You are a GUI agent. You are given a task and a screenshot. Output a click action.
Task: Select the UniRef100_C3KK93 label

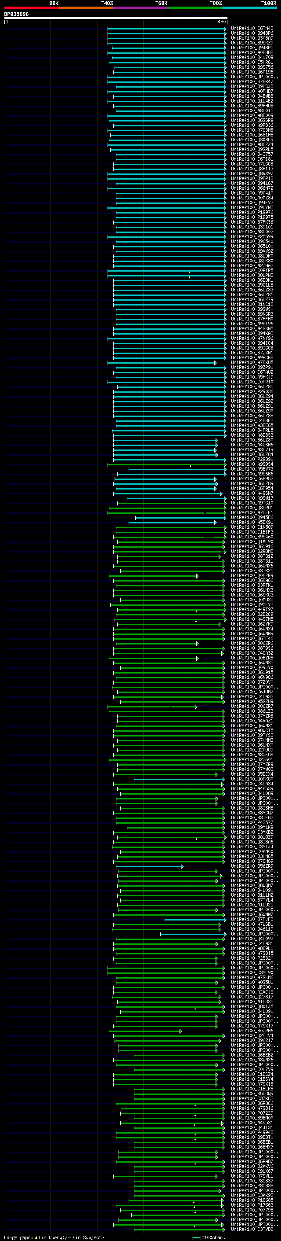(x=252, y=1196)
